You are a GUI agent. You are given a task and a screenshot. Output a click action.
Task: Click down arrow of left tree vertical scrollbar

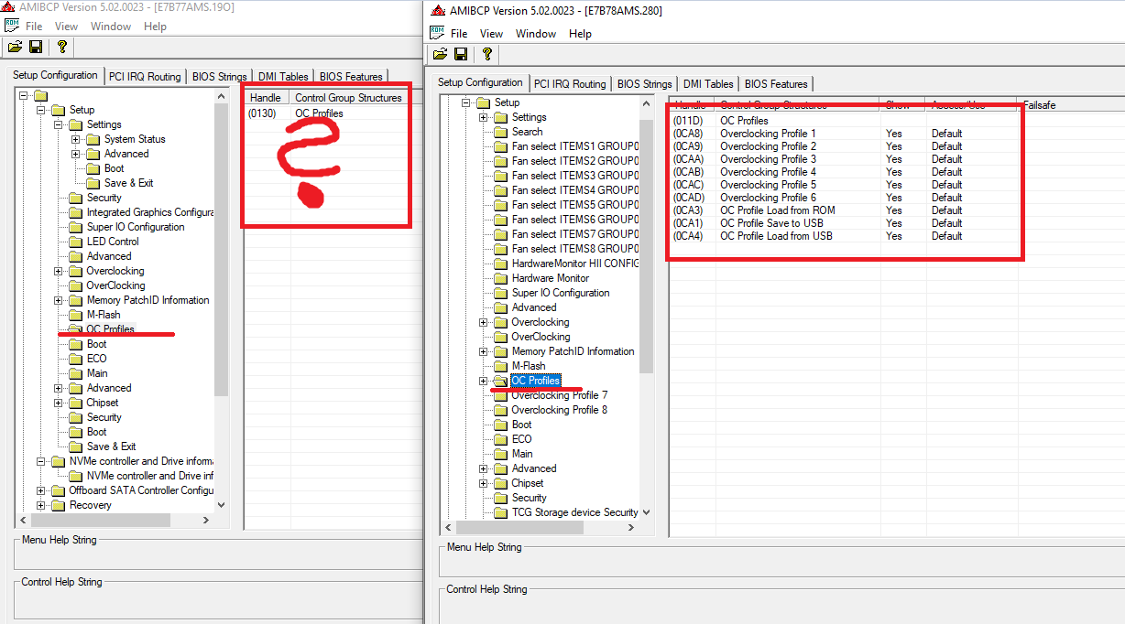click(222, 504)
